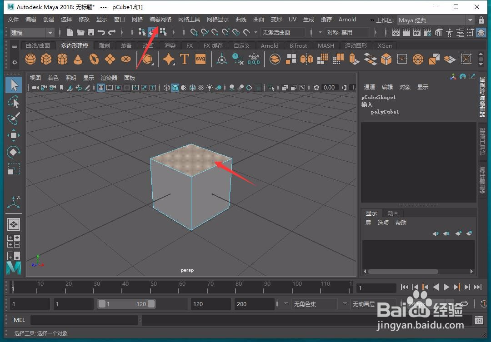491x342 pixels.
Task: Click the polyCube1 input node
Action: click(x=385, y=112)
